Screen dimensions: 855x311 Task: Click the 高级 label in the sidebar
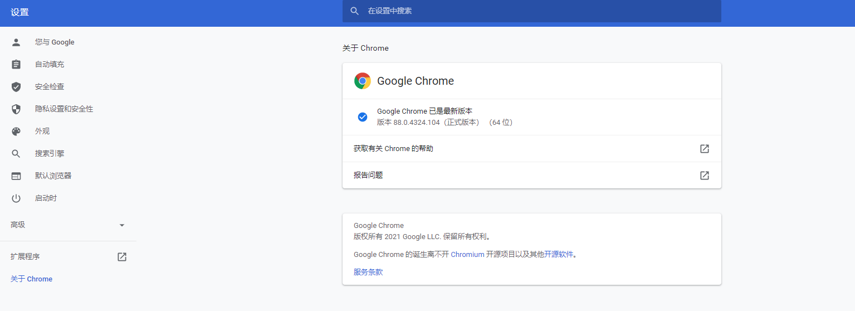coord(18,225)
